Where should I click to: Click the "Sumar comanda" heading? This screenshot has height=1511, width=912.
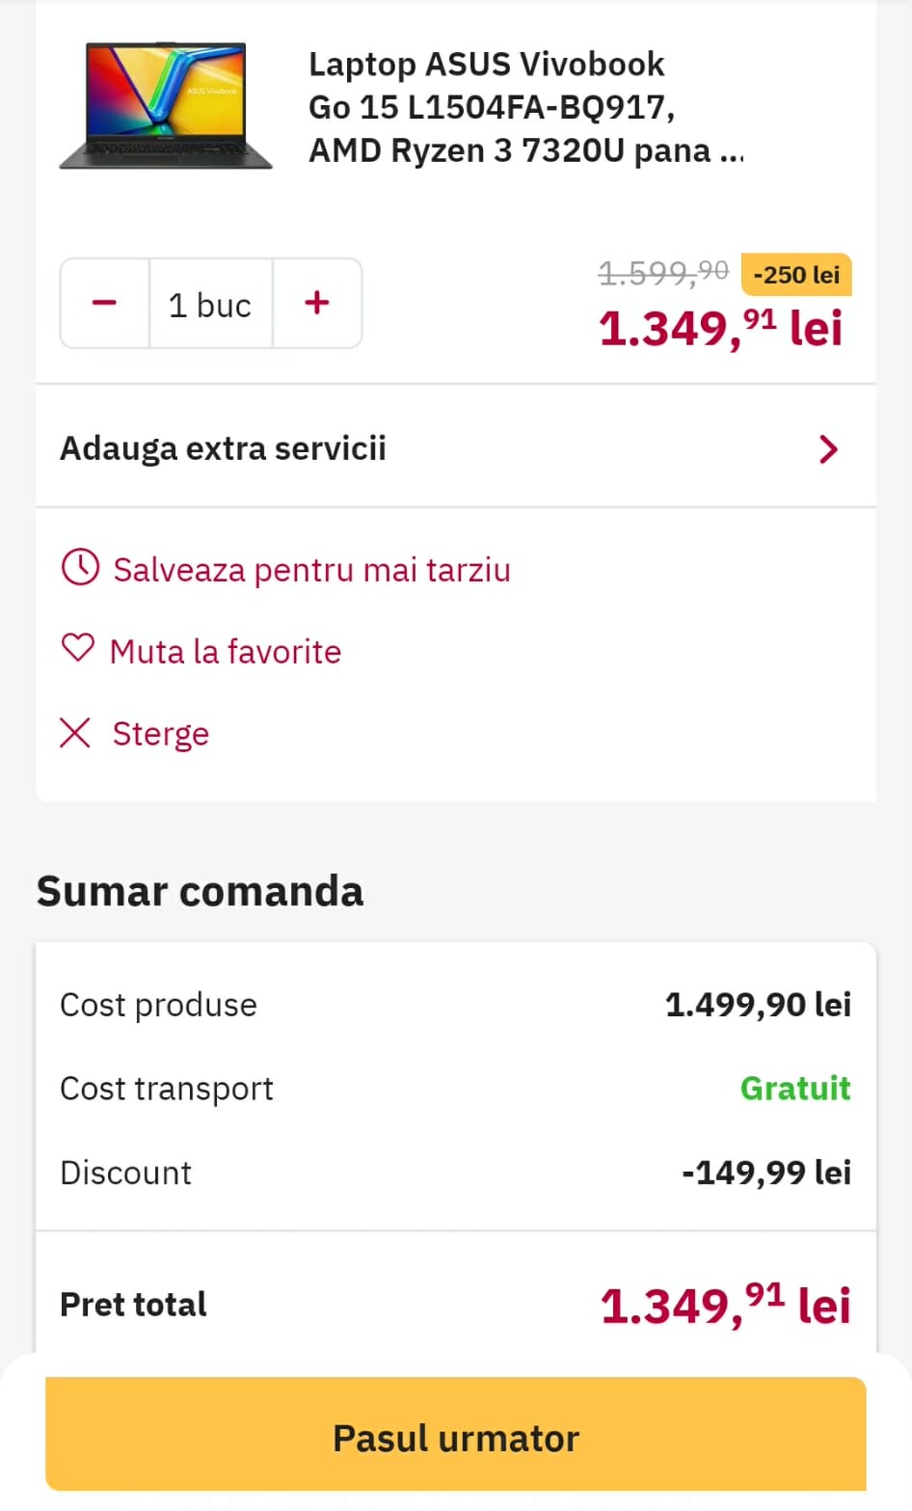click(200, 891)
